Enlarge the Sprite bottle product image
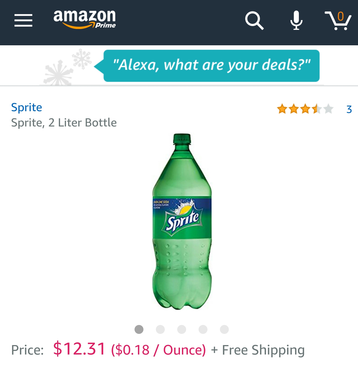The width and height of the screenshot is (358, 369). point(182,221)
